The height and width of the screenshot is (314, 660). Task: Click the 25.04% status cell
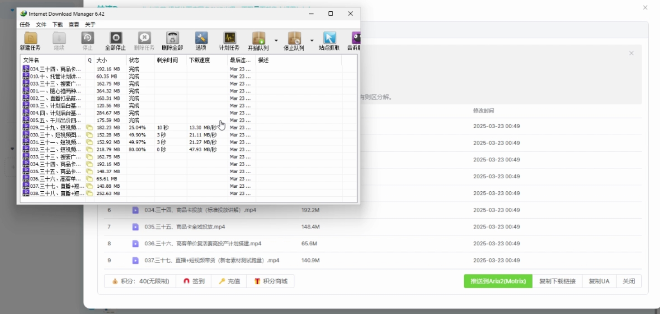(137, 128)
